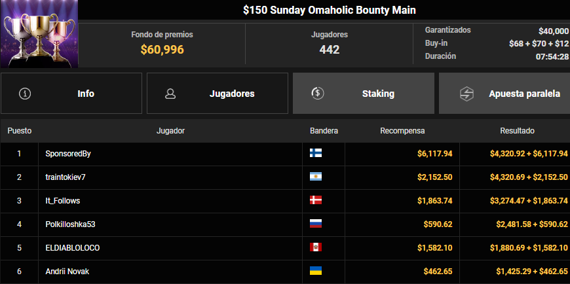Image resolution: width=570 pixels, height=284 pixels.
Task: Open the Apuesta paralela tab
Action: pos(504,94)
